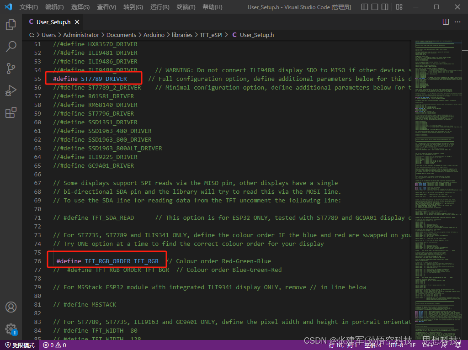Select the User_Setup.h editor tab
468x350 pixels.
(53, 21)
